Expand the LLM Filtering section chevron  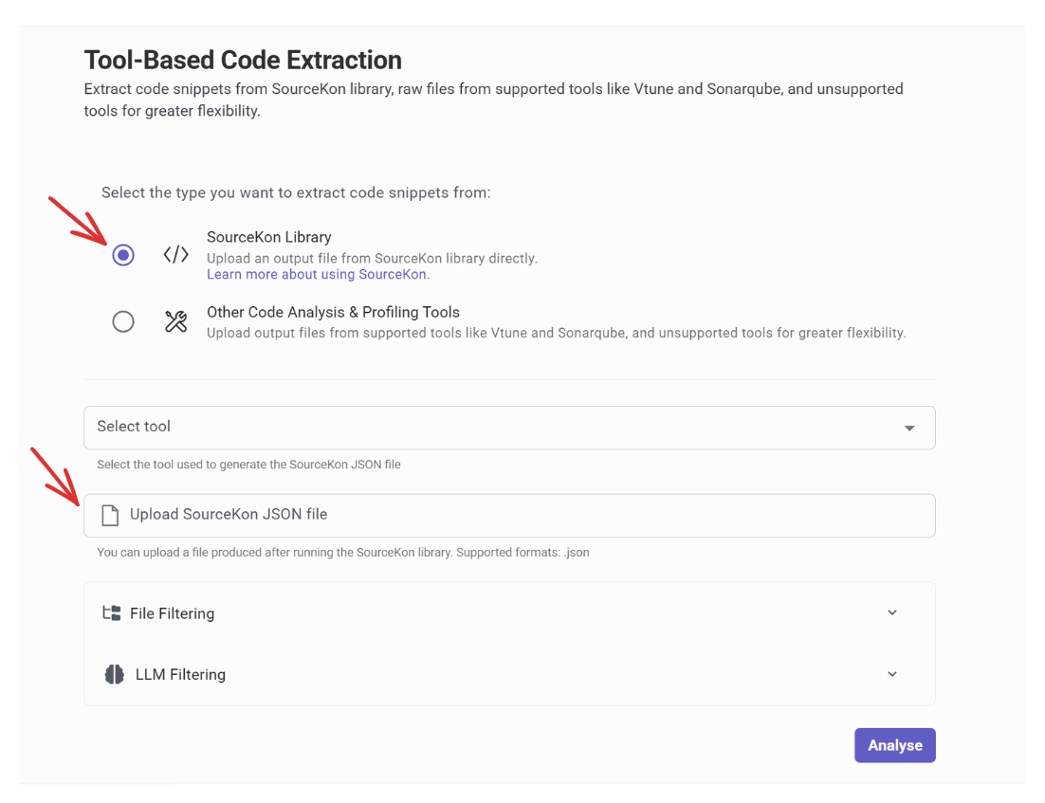click(x=891, y=674)
